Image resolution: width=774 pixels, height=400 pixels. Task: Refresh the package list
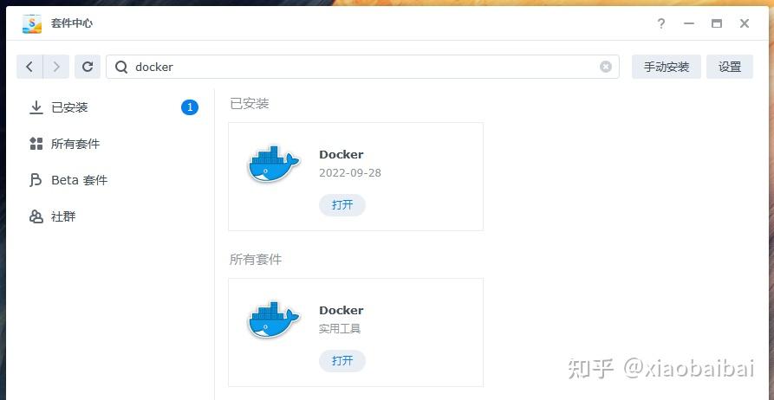(x=88, y=67)
